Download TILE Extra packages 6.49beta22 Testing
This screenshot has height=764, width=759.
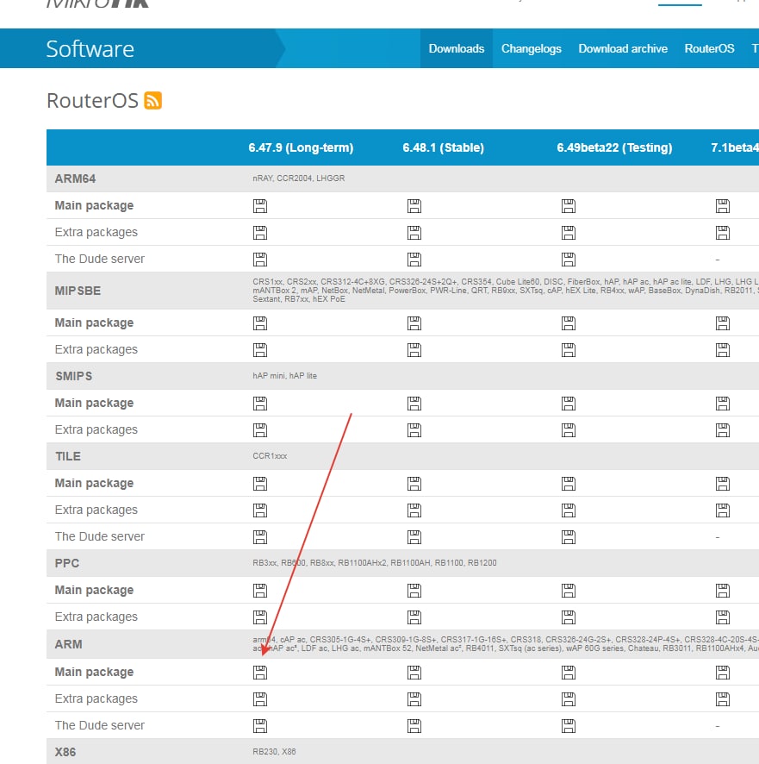(568, 510)
